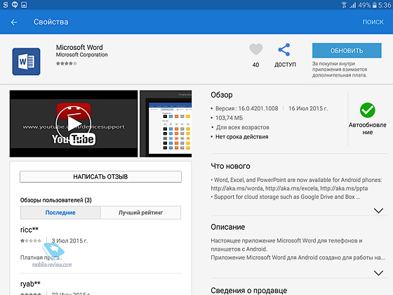The image size is (393, 295).
Task: Tap the app star rating under Microsoft Corporation
Action: tap(67, 63)
